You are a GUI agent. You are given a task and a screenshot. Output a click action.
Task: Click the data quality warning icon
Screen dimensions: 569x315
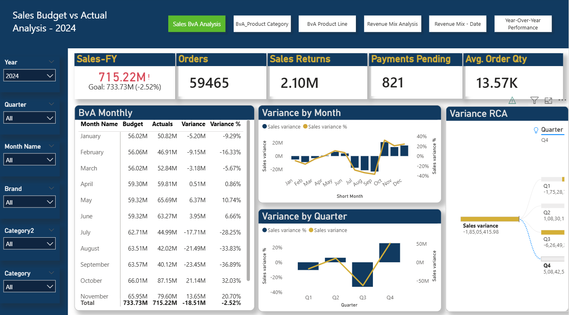[x=512, y=100]
